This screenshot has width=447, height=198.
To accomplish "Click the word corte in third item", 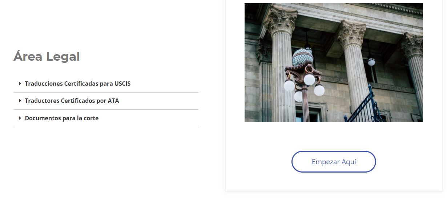I will [91, 118].
